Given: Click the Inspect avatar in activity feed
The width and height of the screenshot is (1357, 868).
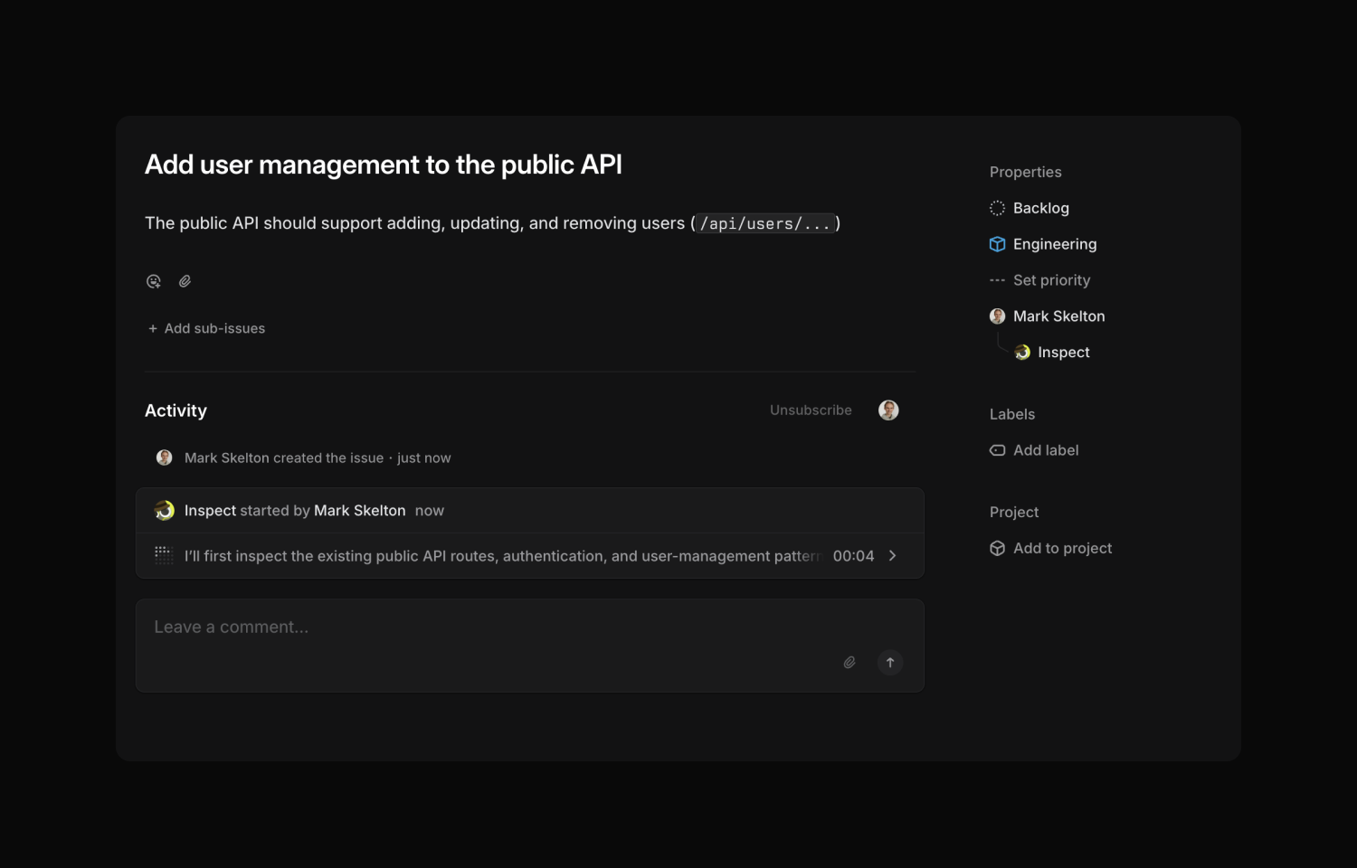Looking at the screenshot, I should coord(164,511).
